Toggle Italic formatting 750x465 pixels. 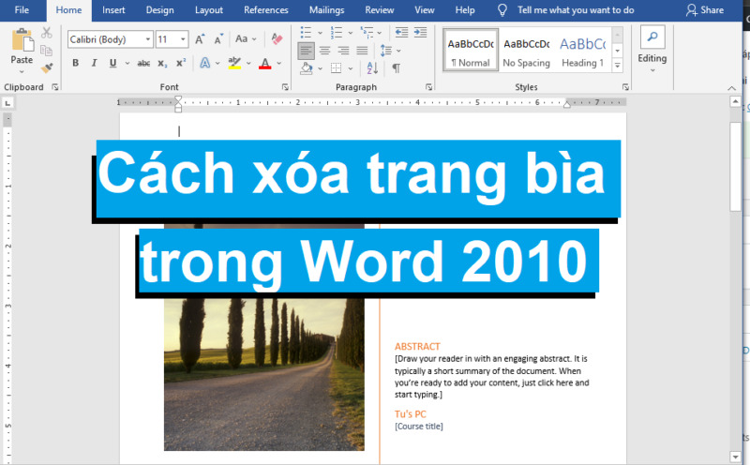click(94, 64)
